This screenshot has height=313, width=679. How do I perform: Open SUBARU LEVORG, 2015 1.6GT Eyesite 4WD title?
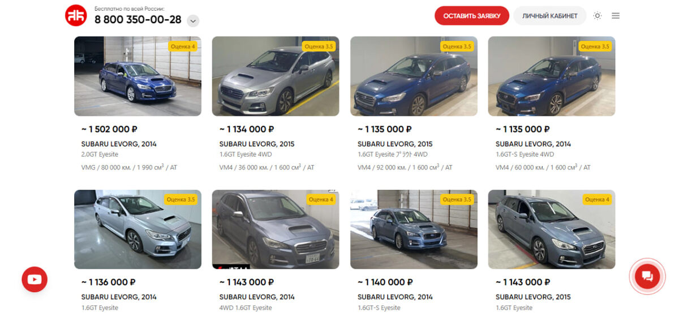(x=257, y=144)
